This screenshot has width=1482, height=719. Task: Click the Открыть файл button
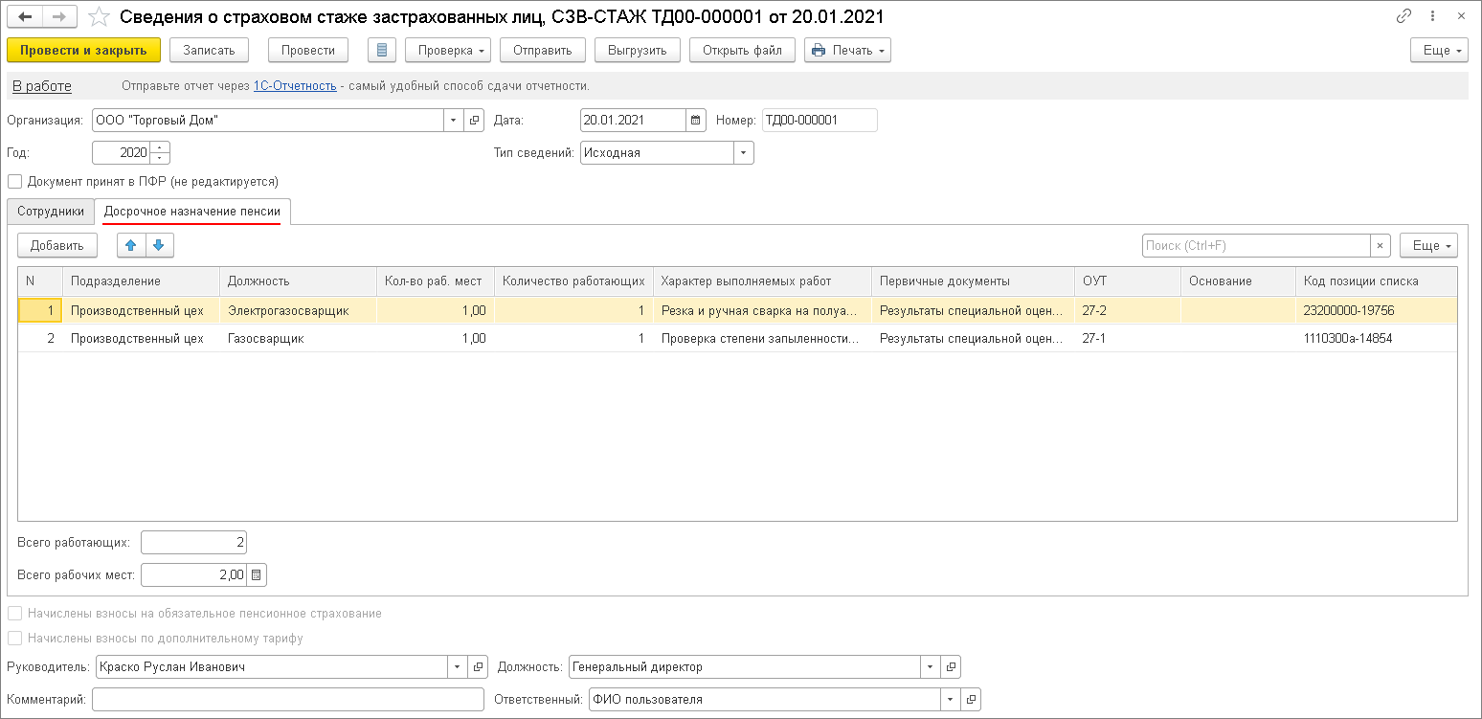[742, 50]
